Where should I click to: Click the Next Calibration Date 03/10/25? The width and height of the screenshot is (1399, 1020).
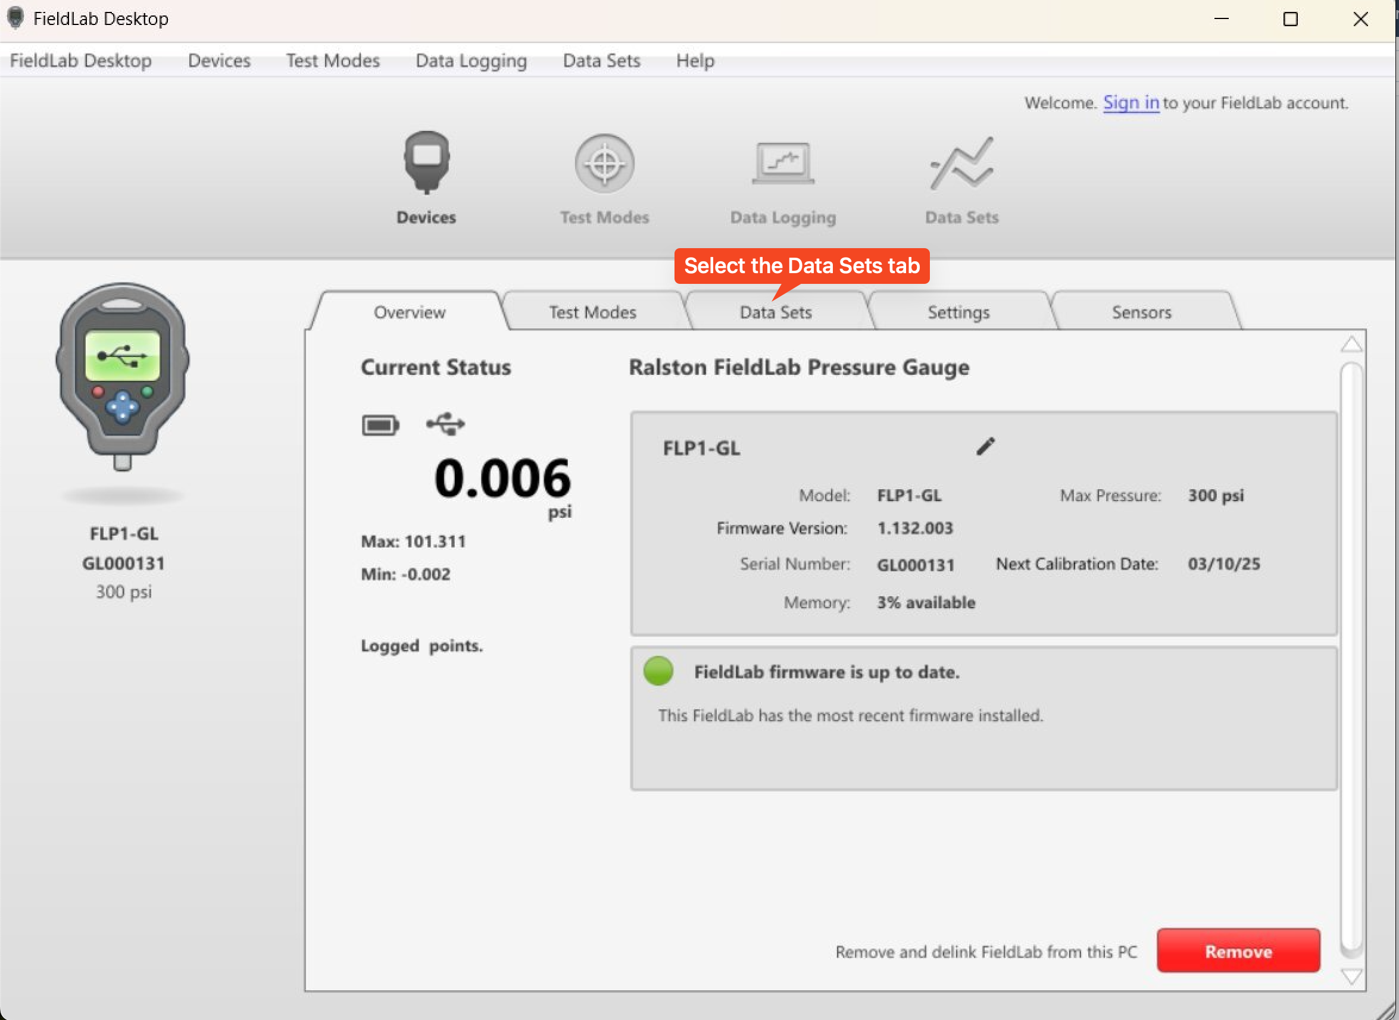pos(1223,564)
